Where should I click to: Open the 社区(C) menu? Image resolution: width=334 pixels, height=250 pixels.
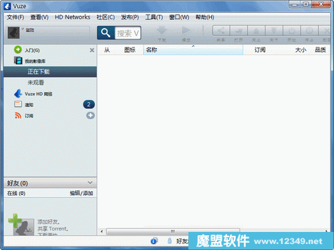tap(106, 17)
